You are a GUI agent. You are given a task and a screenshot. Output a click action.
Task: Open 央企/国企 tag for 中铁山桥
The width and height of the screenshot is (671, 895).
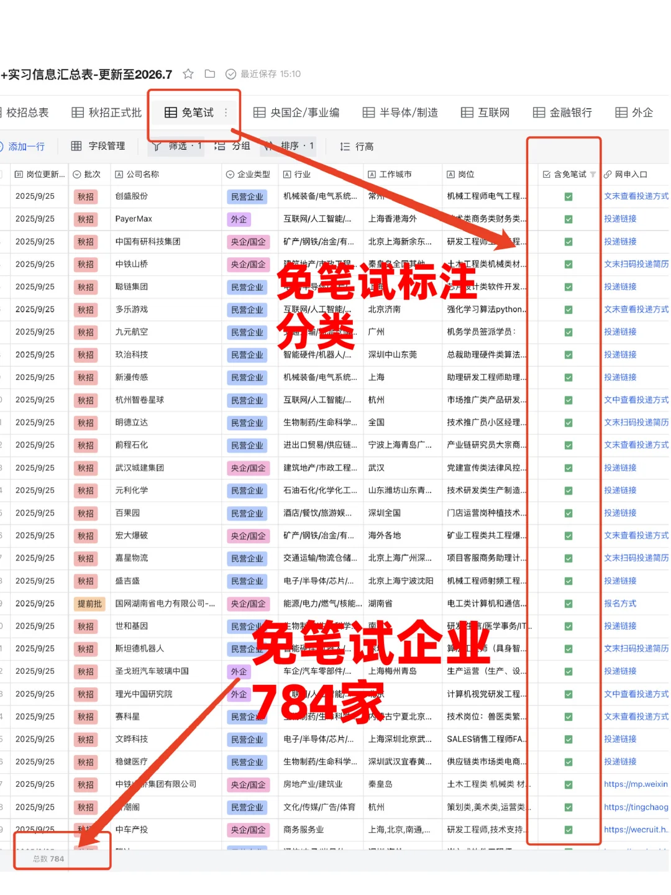click(249, 265)
